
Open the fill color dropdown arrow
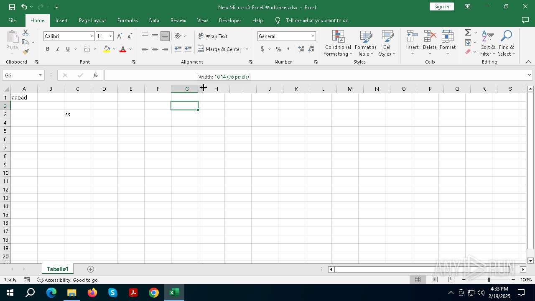point(114,49)
